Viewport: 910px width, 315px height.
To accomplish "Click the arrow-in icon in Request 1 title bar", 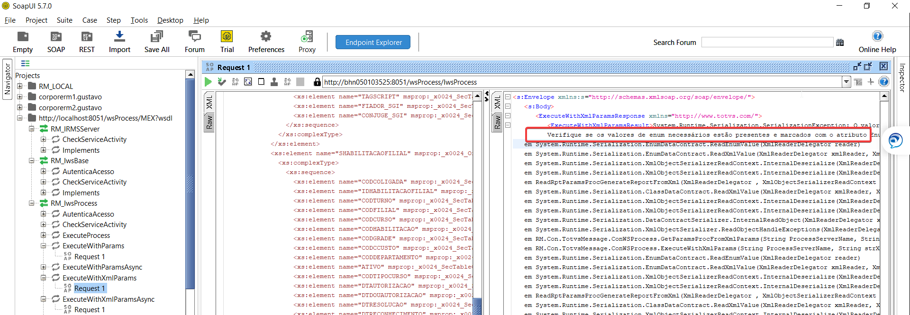I will coord(857,67).
